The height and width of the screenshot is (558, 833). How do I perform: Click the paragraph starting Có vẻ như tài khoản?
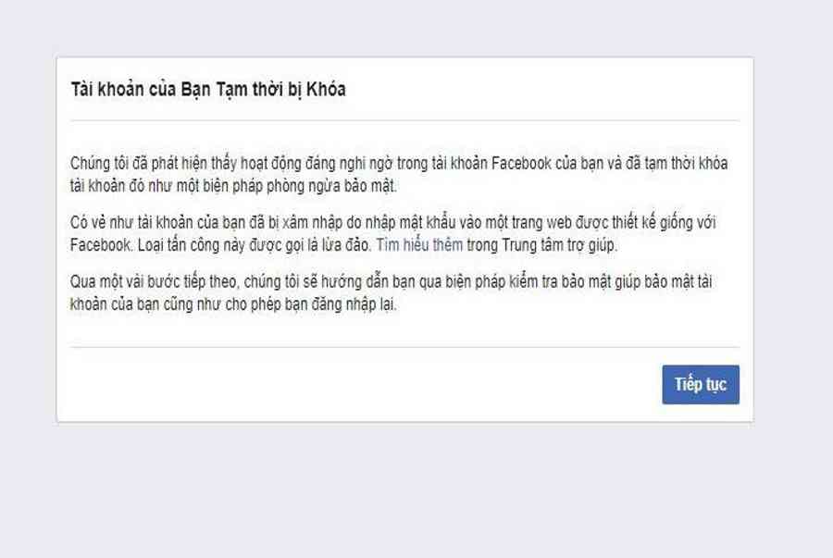click(x=393, y=233)
